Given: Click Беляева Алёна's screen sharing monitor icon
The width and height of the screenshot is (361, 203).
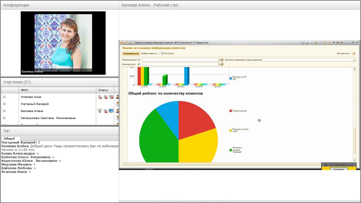Looking at the screenshot, I should [111, 111].
